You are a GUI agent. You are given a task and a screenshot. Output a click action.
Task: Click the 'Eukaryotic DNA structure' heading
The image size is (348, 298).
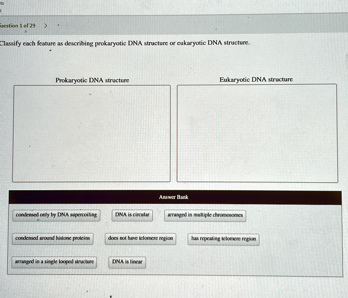pos(256,80)
